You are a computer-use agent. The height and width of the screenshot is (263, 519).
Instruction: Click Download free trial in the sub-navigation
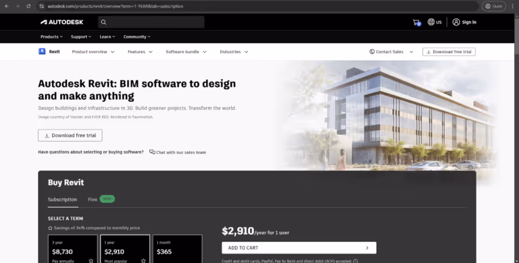[x=449, y=52]
